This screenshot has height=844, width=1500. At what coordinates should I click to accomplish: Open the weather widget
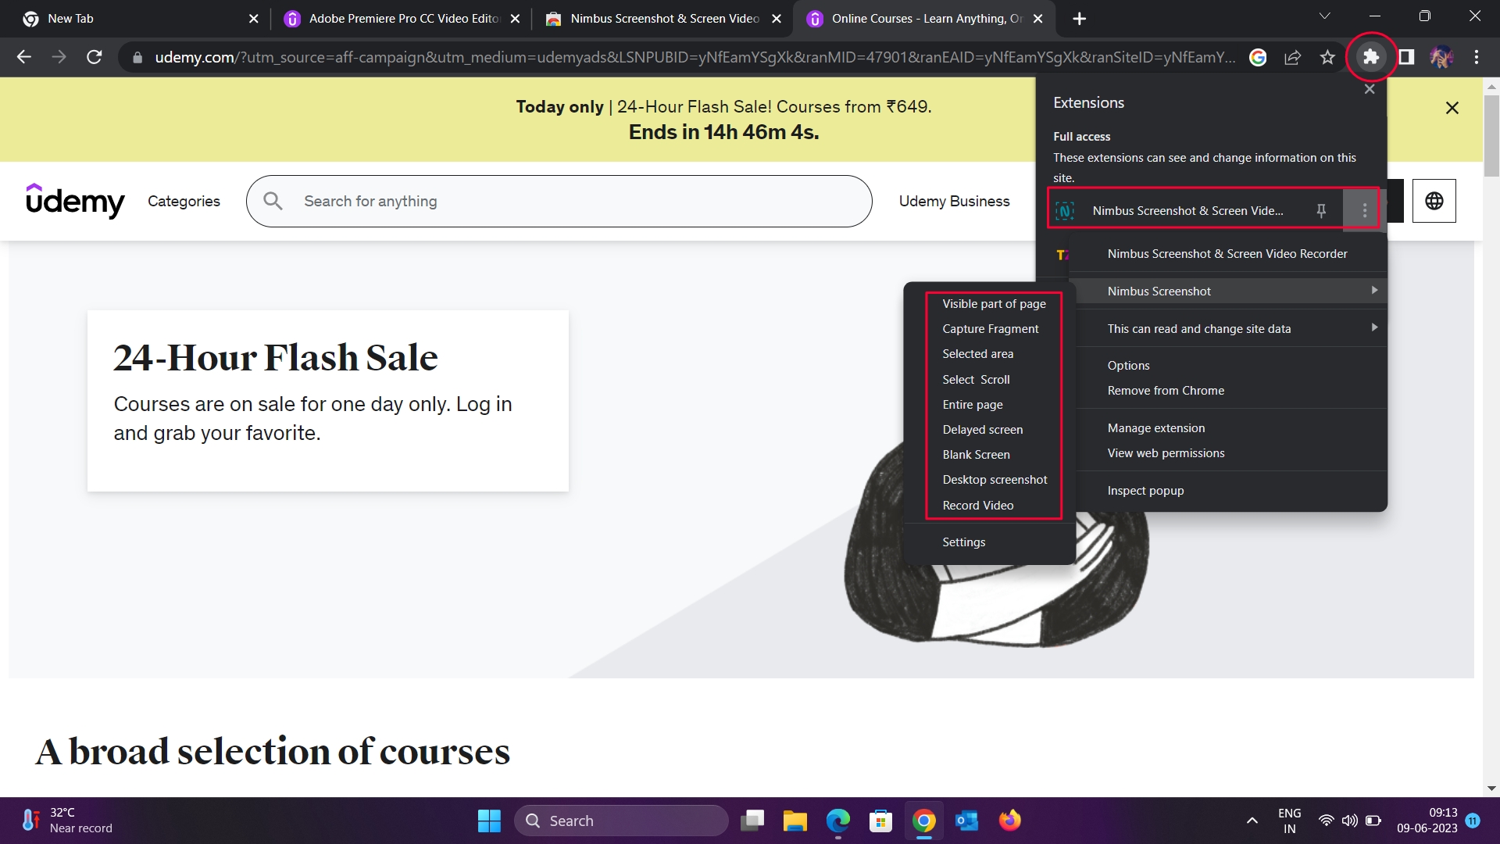[66, 821]
